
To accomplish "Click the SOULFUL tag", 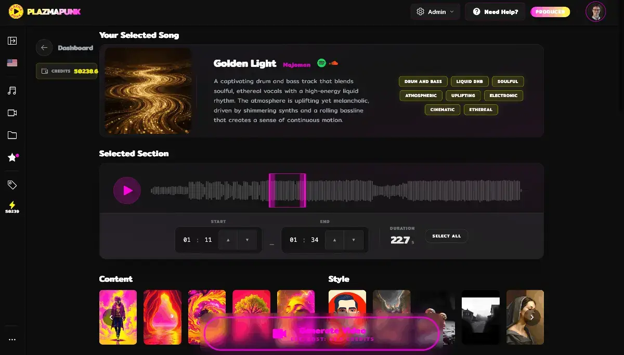I will pos(508,81).
